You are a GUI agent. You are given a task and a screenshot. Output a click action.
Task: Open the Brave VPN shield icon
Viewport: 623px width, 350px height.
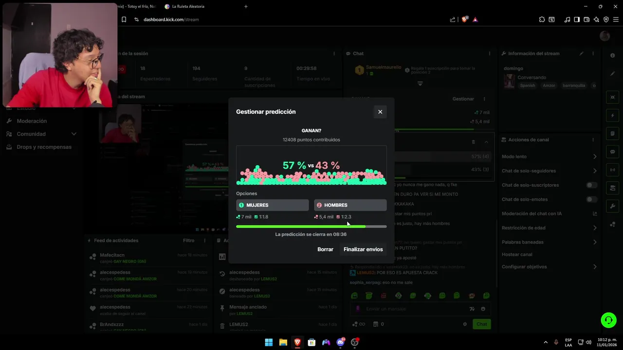606,19
